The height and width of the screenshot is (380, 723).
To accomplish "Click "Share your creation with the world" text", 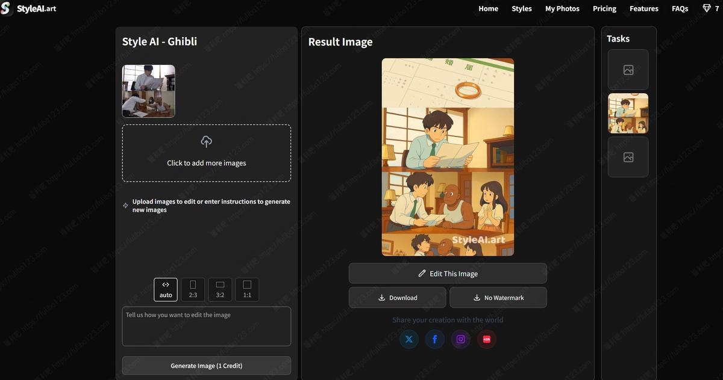I will [x=448, y=320].
